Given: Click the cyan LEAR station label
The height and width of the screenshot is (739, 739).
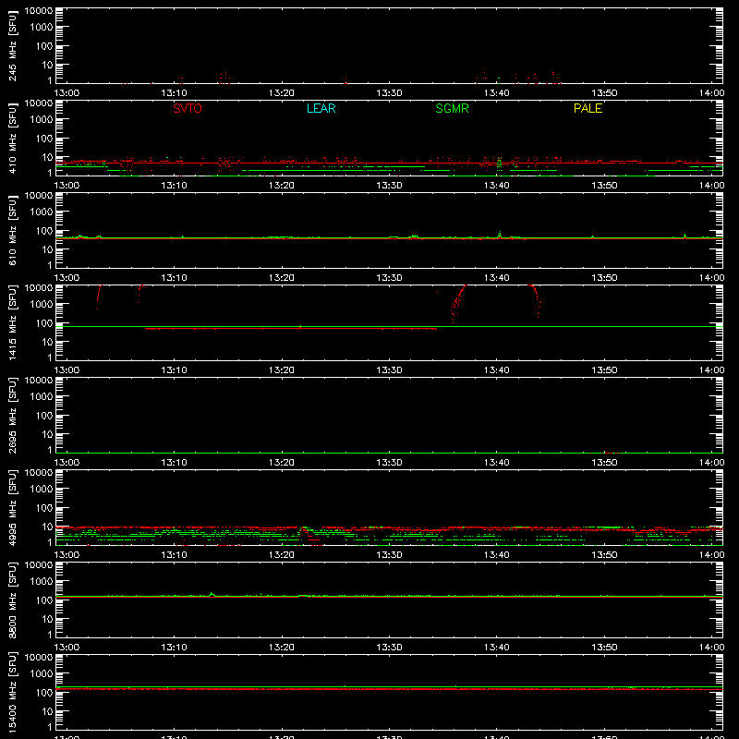Looking at the screenshot, I should click(x=321, y=108).
